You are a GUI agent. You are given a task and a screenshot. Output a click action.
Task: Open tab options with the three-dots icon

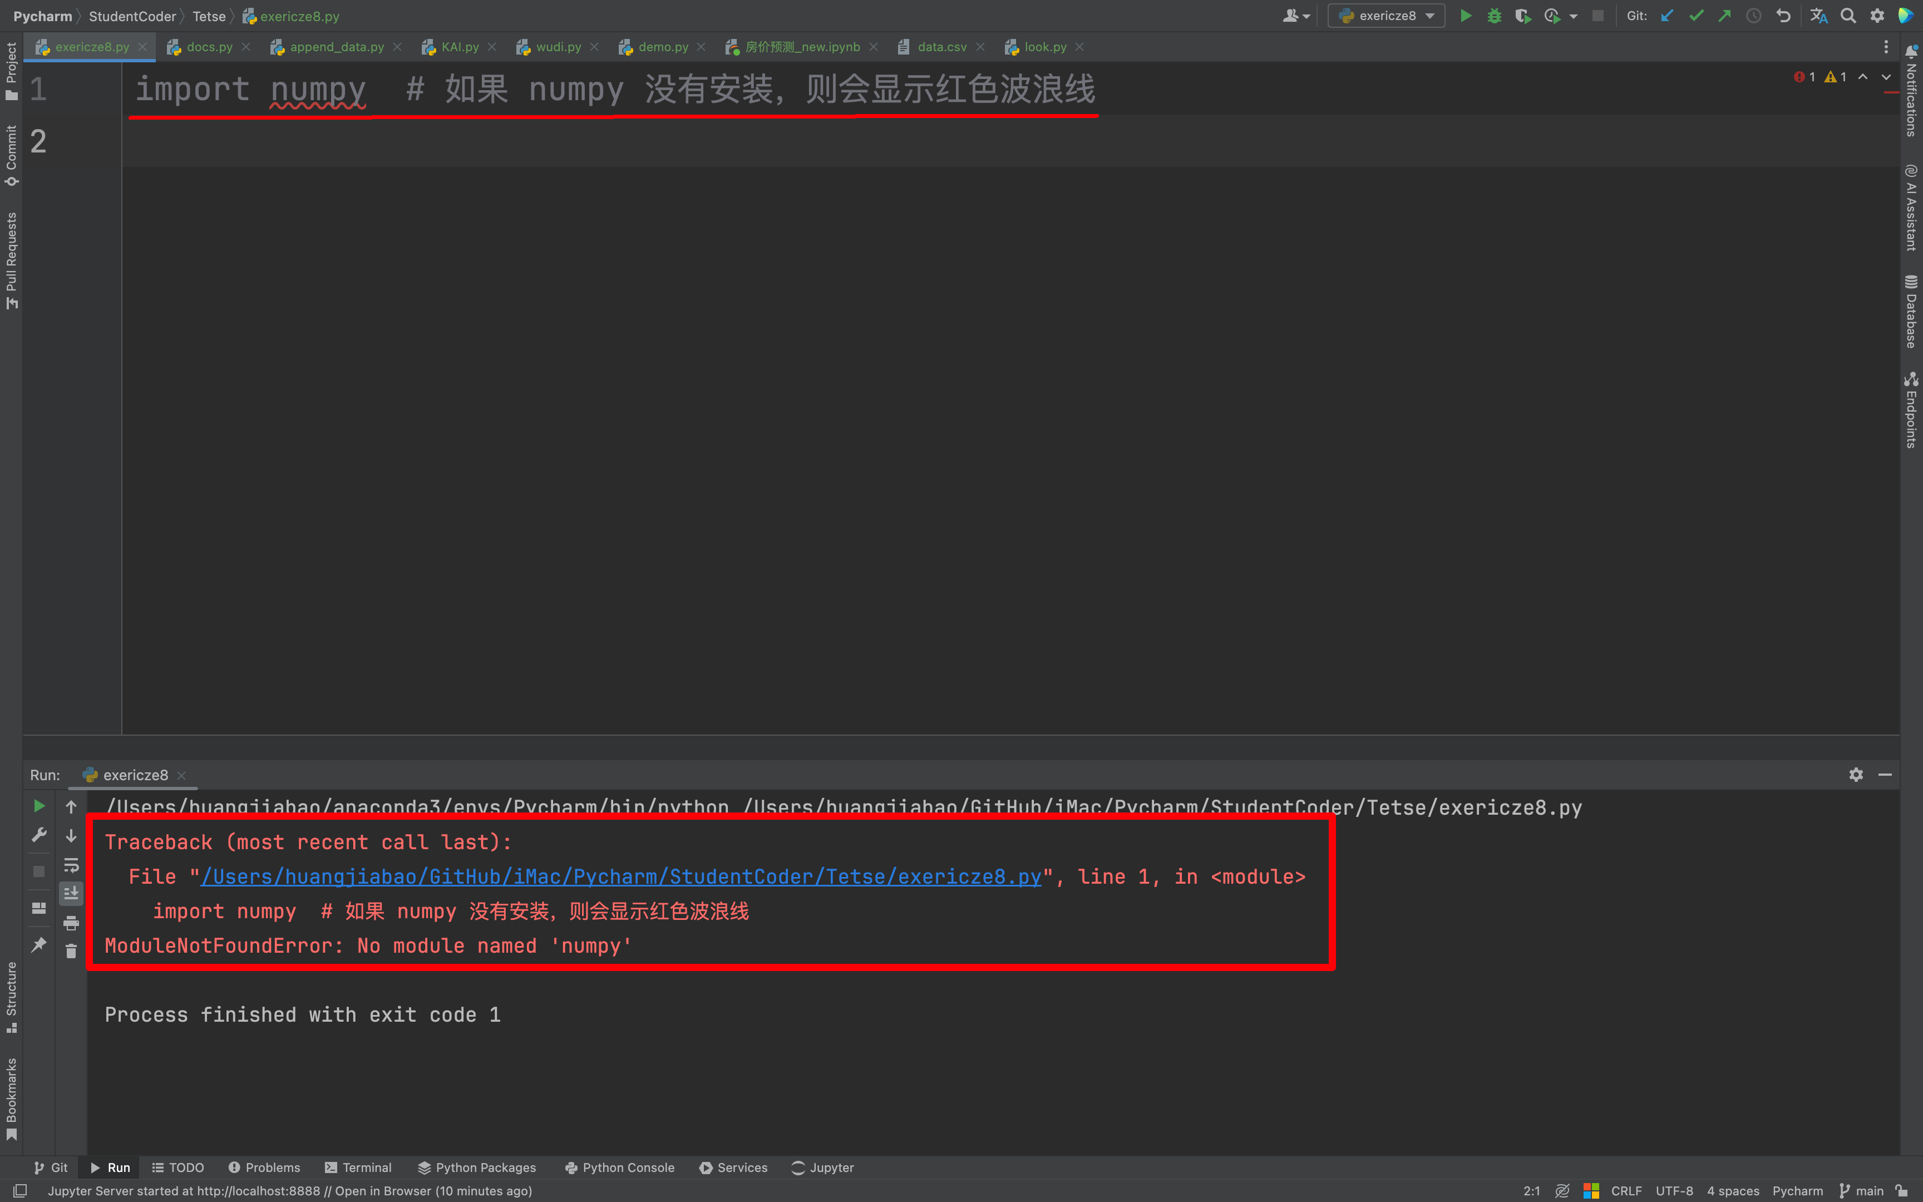pos(1886,47)
